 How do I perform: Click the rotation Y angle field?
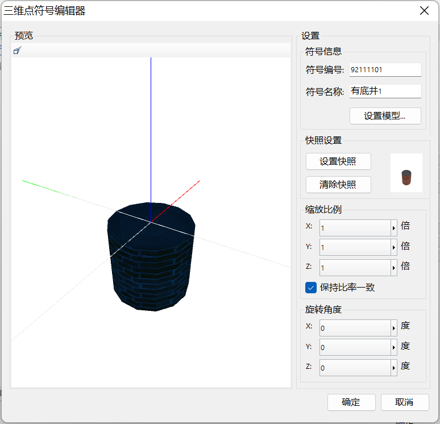(355, 347)
